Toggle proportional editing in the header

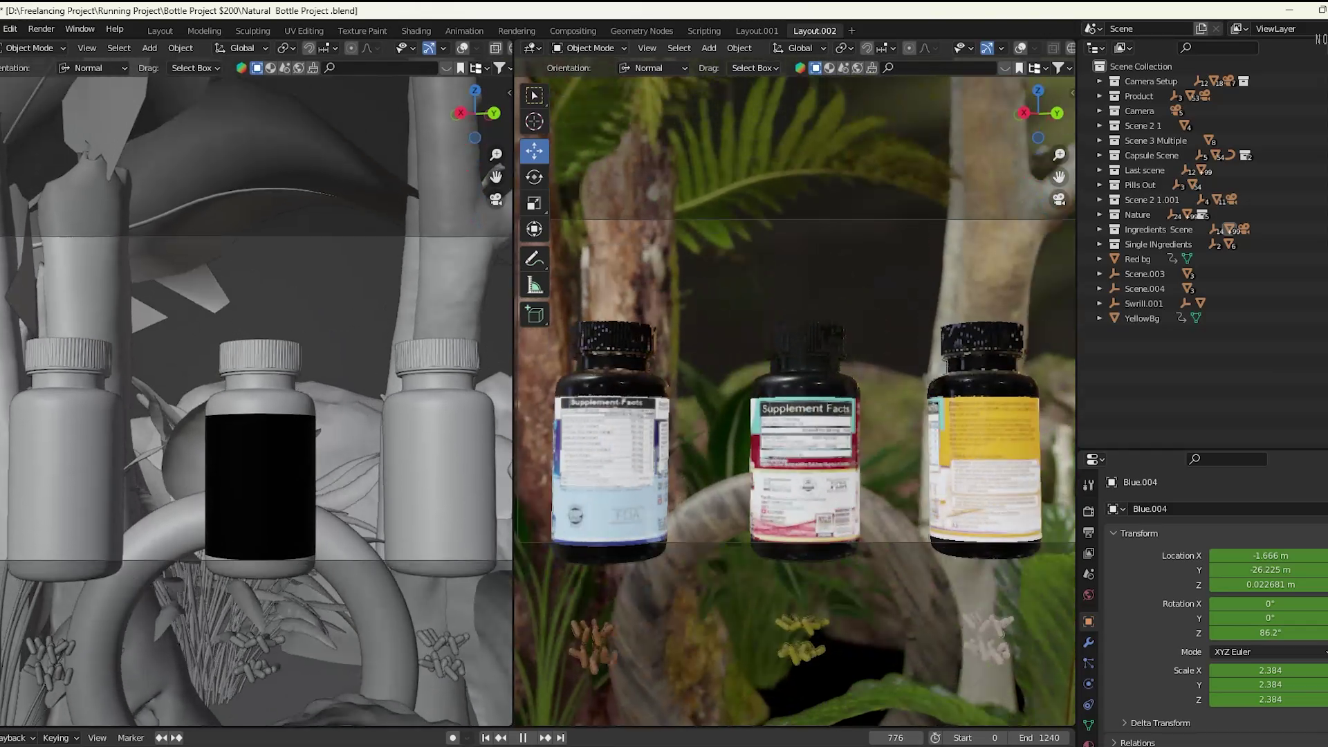[x=909, y=48]
